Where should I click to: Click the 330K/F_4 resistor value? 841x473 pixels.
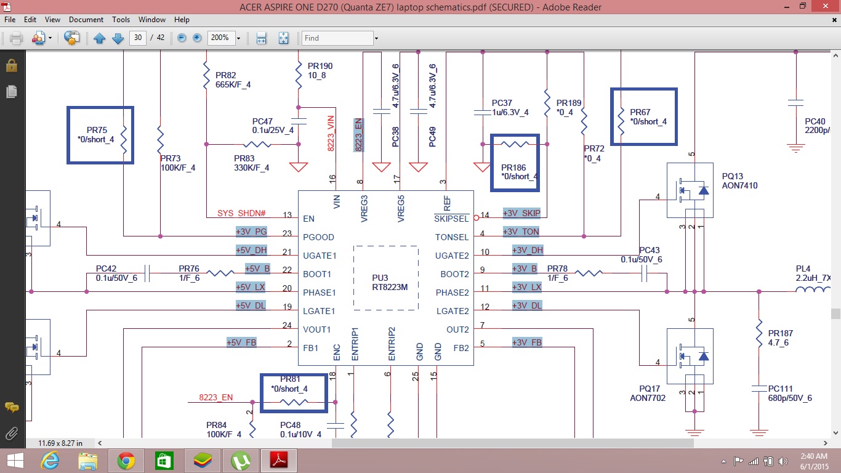(251, 168)
